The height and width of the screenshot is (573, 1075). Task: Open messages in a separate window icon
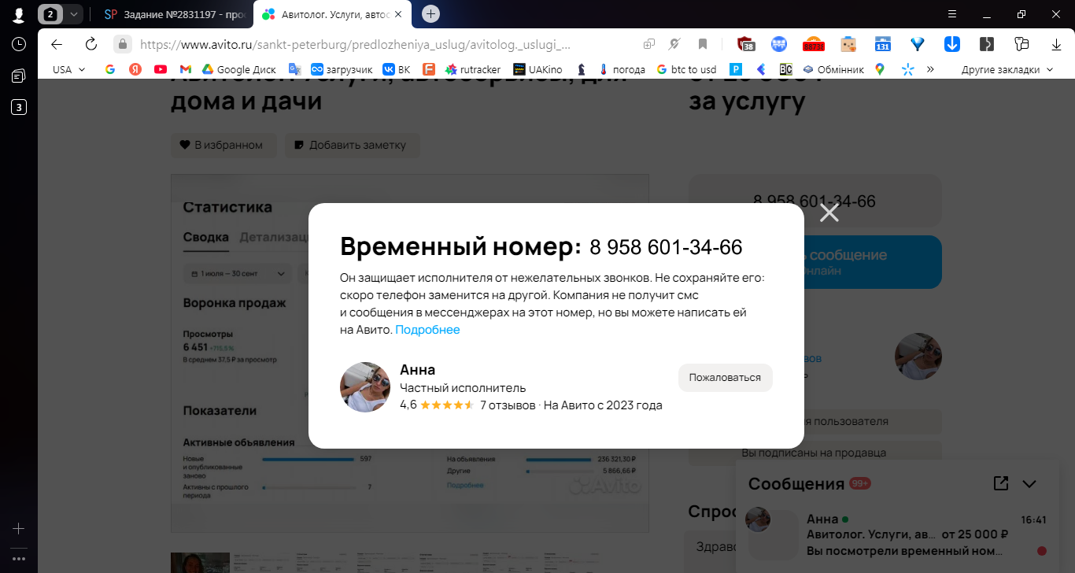tap(1000, 483)
